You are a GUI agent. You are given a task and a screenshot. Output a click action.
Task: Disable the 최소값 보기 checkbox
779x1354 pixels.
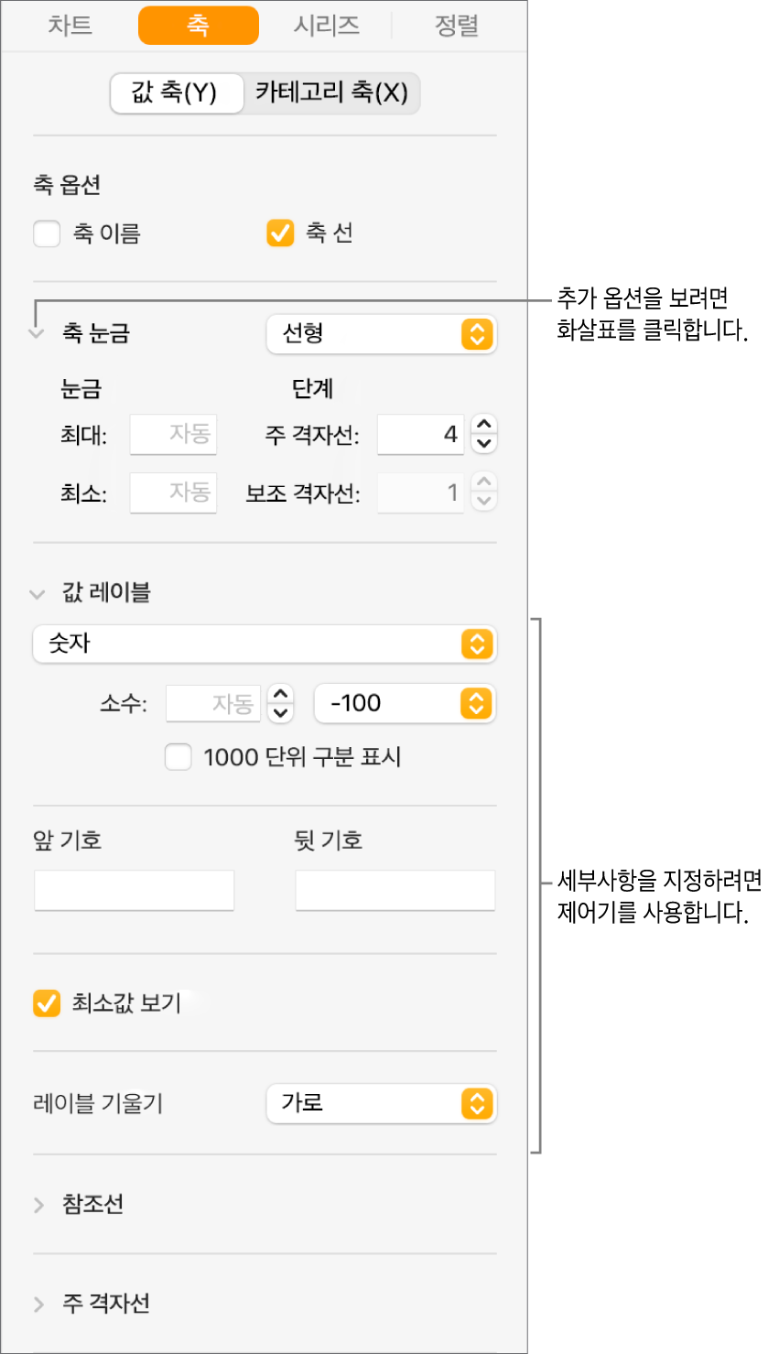coord(47,1003)
